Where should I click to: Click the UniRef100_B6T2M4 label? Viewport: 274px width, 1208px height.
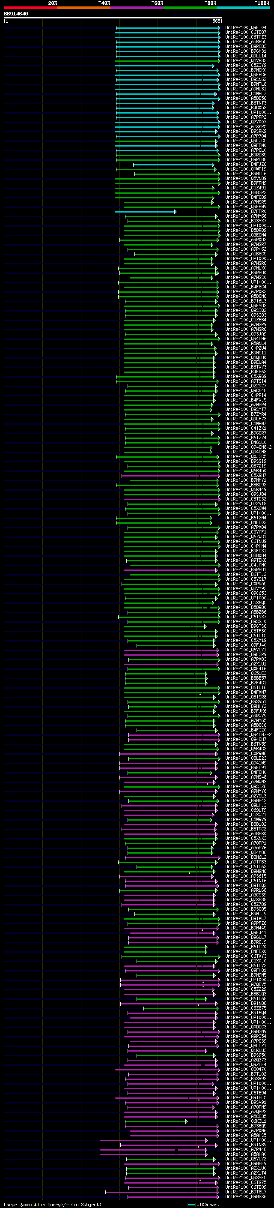[x=246, y=518]
